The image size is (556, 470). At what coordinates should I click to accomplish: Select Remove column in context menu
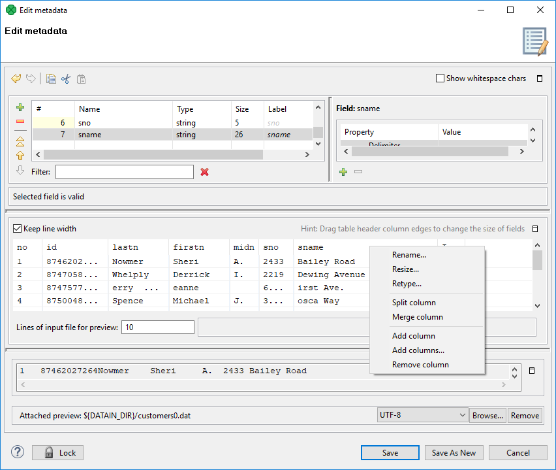pyautogui.click(x=420, y=365)
